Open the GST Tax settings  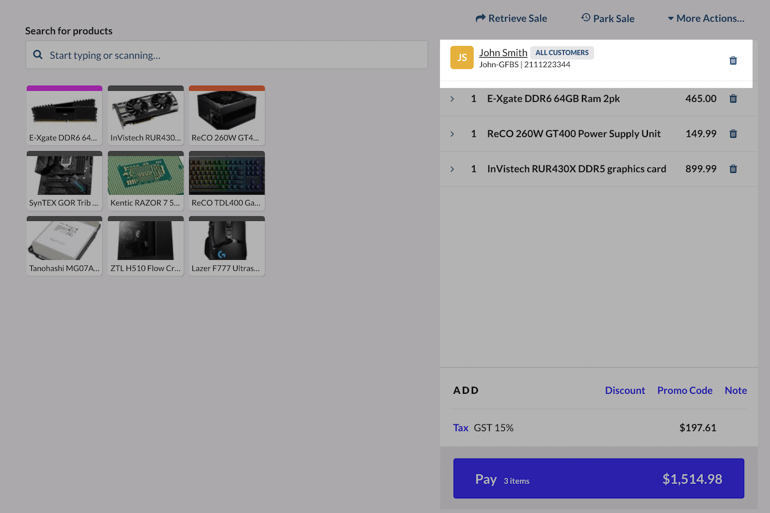click(x=461, y=427)
